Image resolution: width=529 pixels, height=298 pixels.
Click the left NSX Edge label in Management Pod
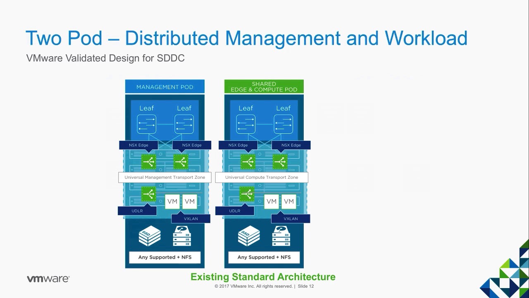138,145
